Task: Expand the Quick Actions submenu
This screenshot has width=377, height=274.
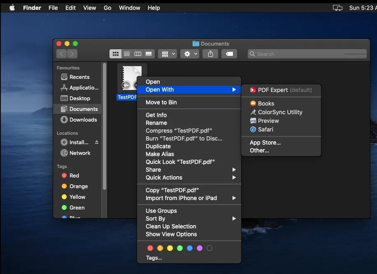Action: 164,177
